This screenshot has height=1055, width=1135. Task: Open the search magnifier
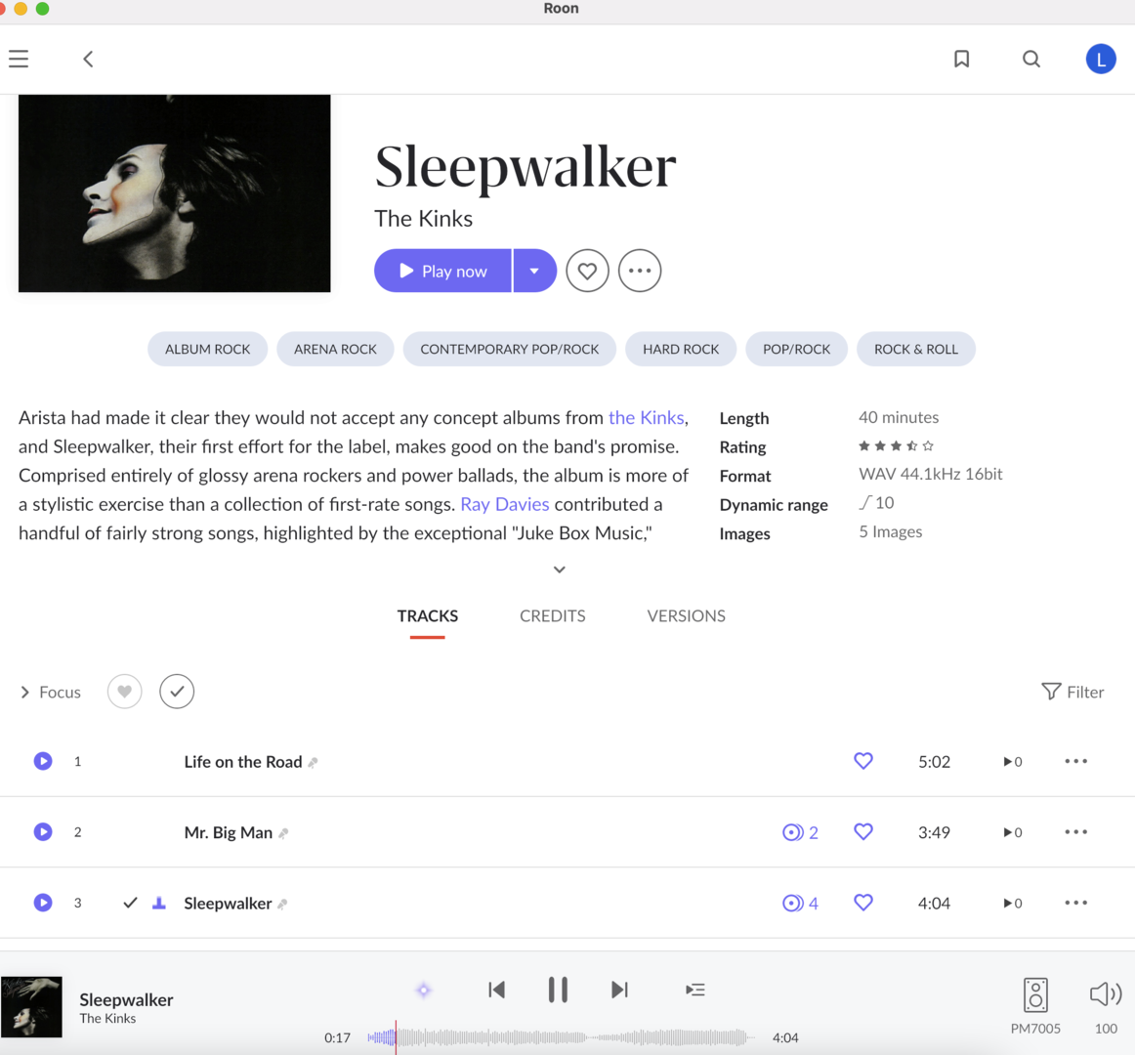(x=1031, y=59)
